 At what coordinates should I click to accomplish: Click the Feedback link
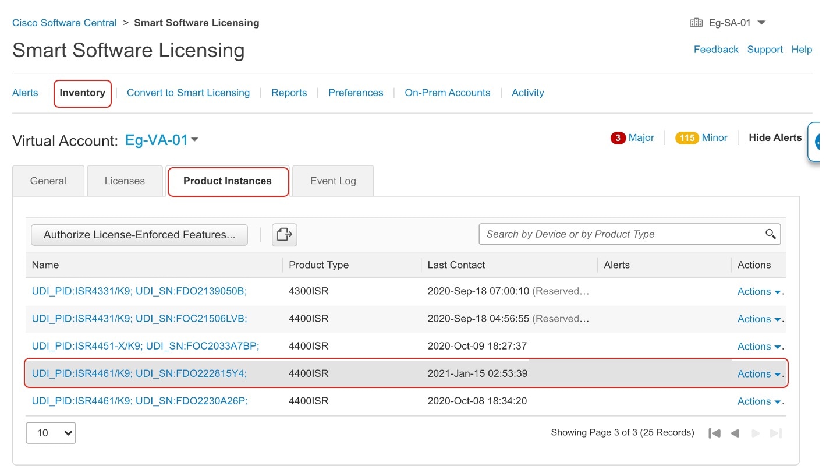click(716, 50)
